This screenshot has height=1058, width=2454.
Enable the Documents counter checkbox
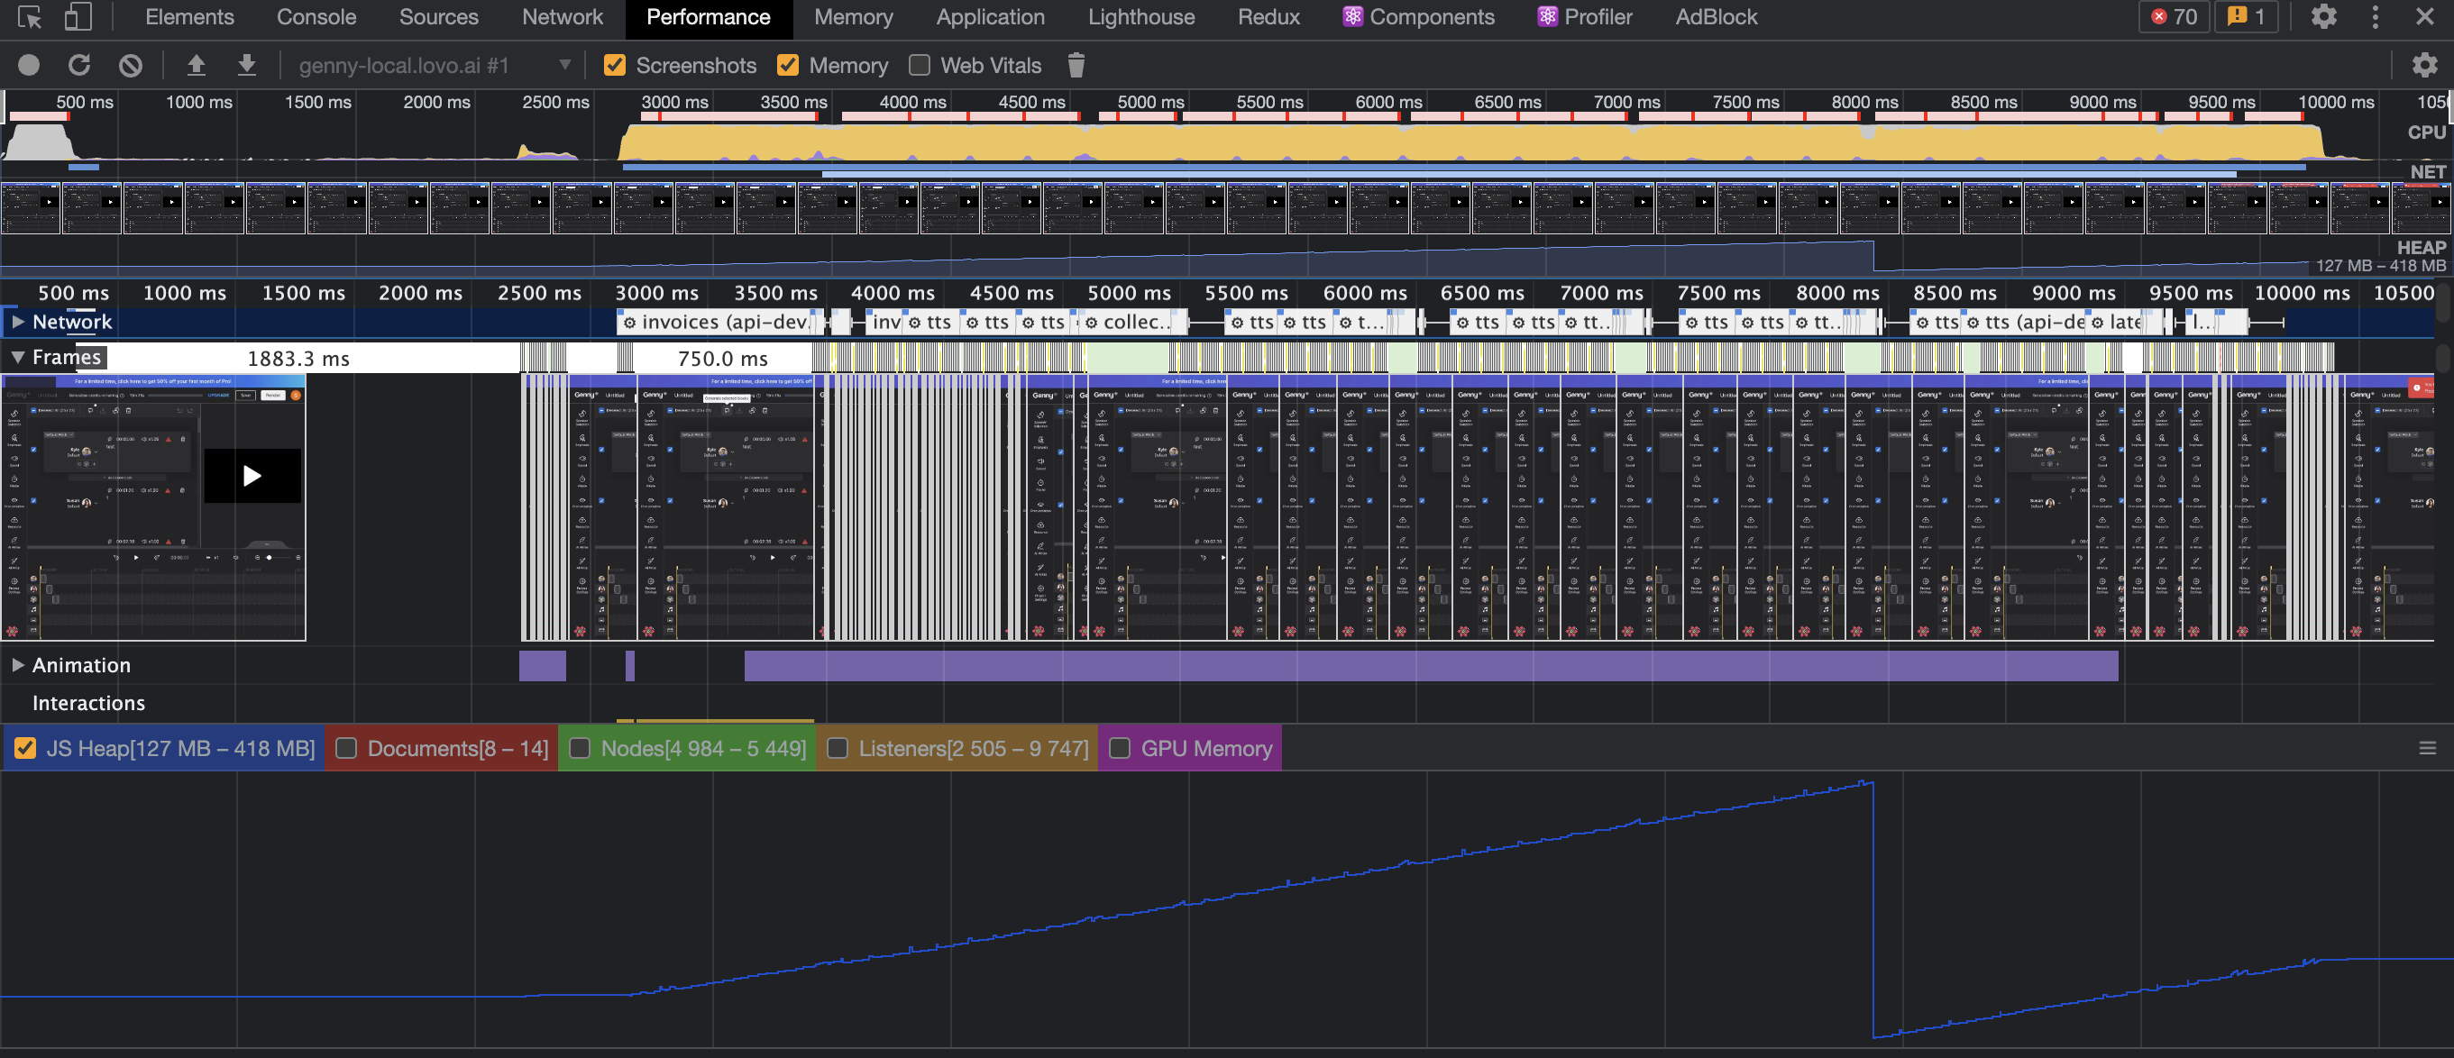click(347, 749)
